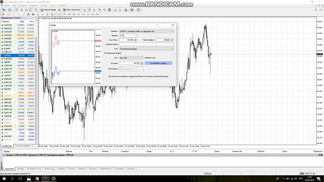Toggle the Auto-trading button

click(x=71, y=10)
